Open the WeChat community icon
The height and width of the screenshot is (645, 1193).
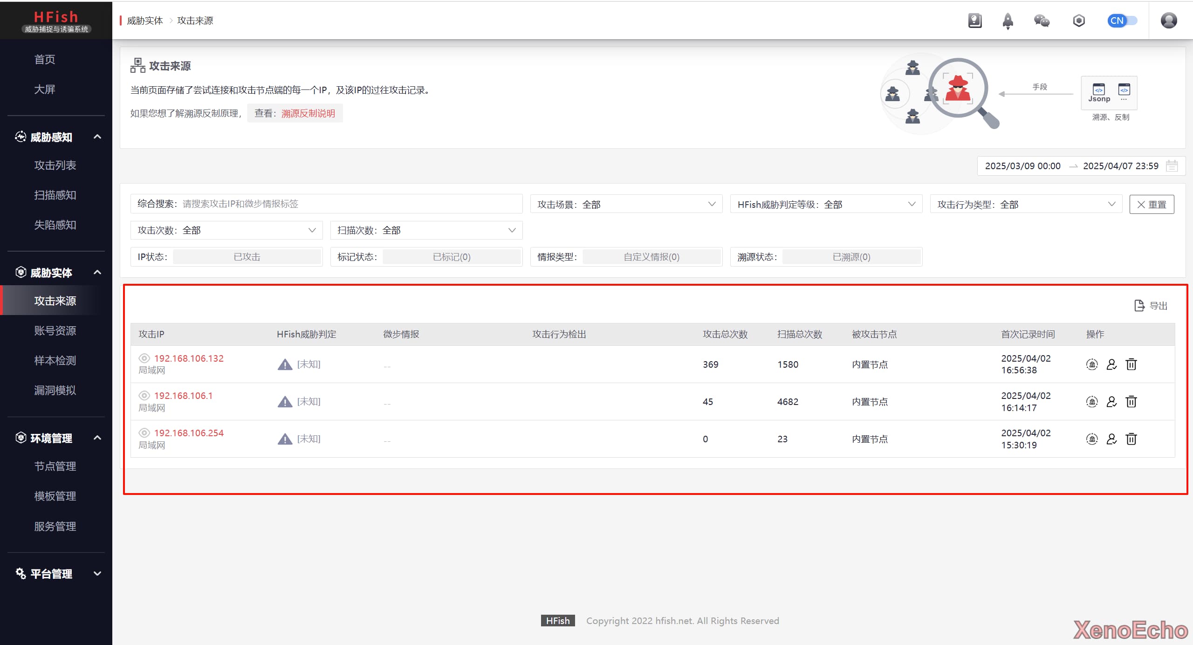click(x=1042, y=21)
